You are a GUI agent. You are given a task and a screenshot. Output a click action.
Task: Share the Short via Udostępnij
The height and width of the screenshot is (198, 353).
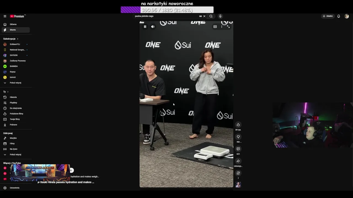pyautogui.click(x=238, y=161)
